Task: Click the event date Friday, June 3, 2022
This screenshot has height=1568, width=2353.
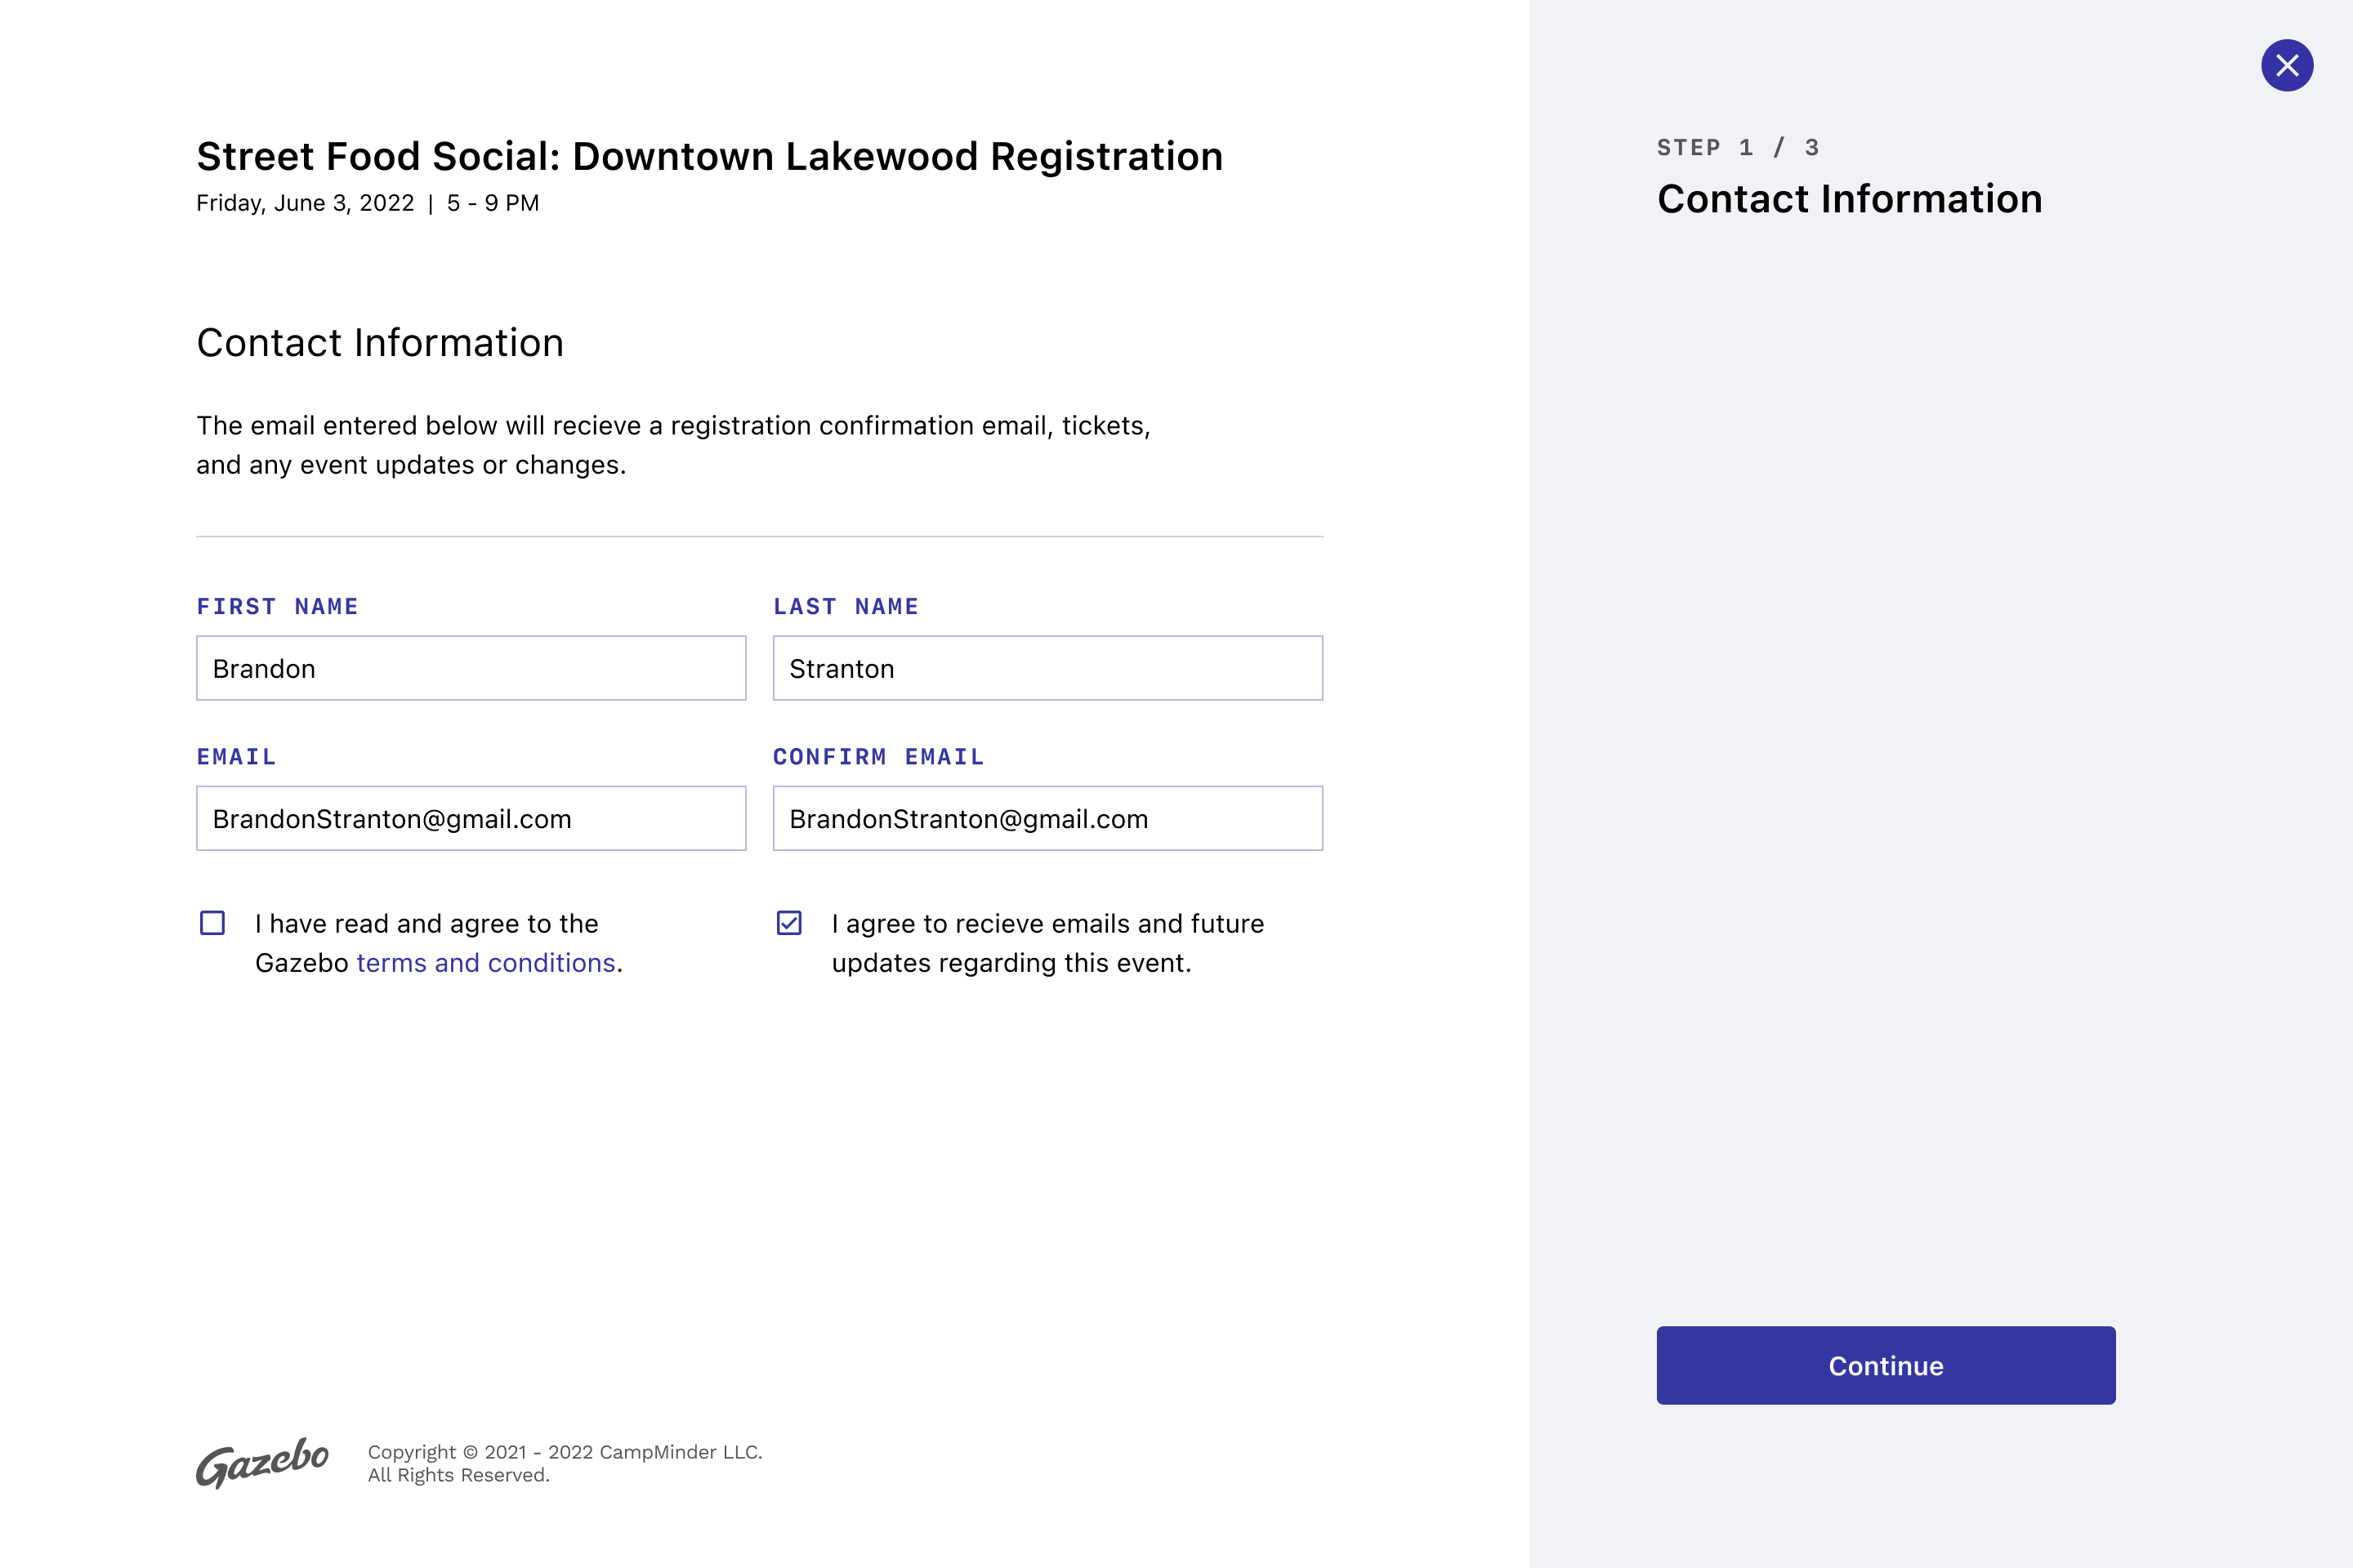Action: tap(305, 204)
